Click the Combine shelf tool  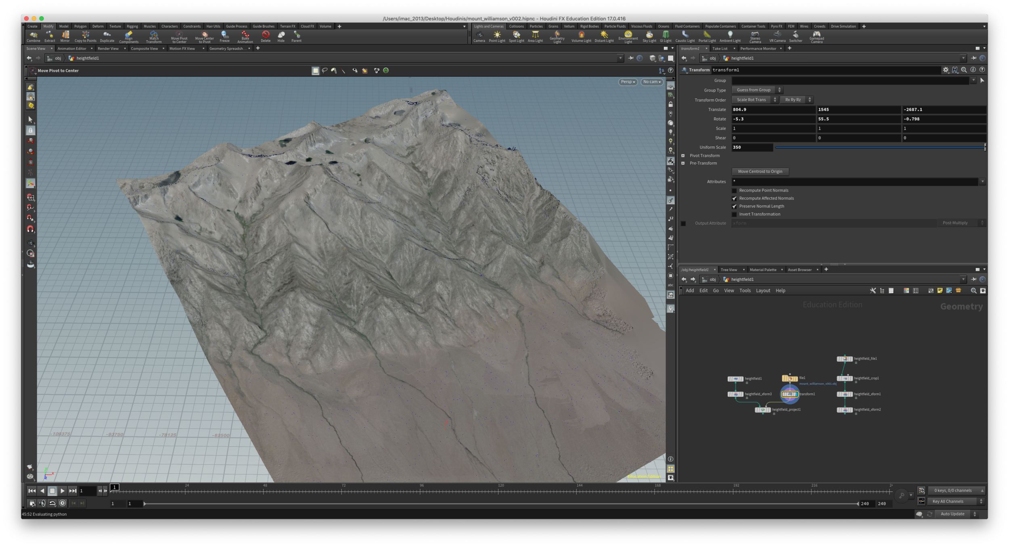tap(33, 37)
